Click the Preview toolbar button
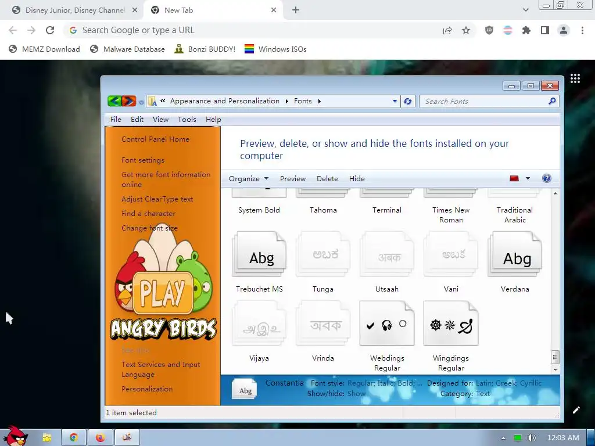595x446 pixels. (293, 179)
